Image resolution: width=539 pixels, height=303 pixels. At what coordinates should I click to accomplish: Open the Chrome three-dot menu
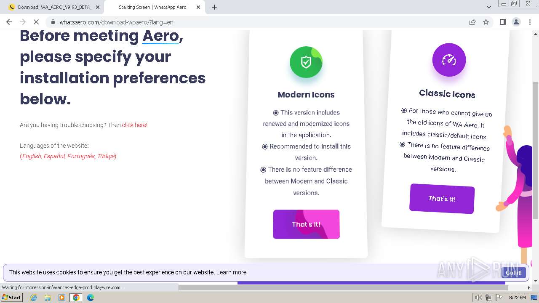(530, 22)
